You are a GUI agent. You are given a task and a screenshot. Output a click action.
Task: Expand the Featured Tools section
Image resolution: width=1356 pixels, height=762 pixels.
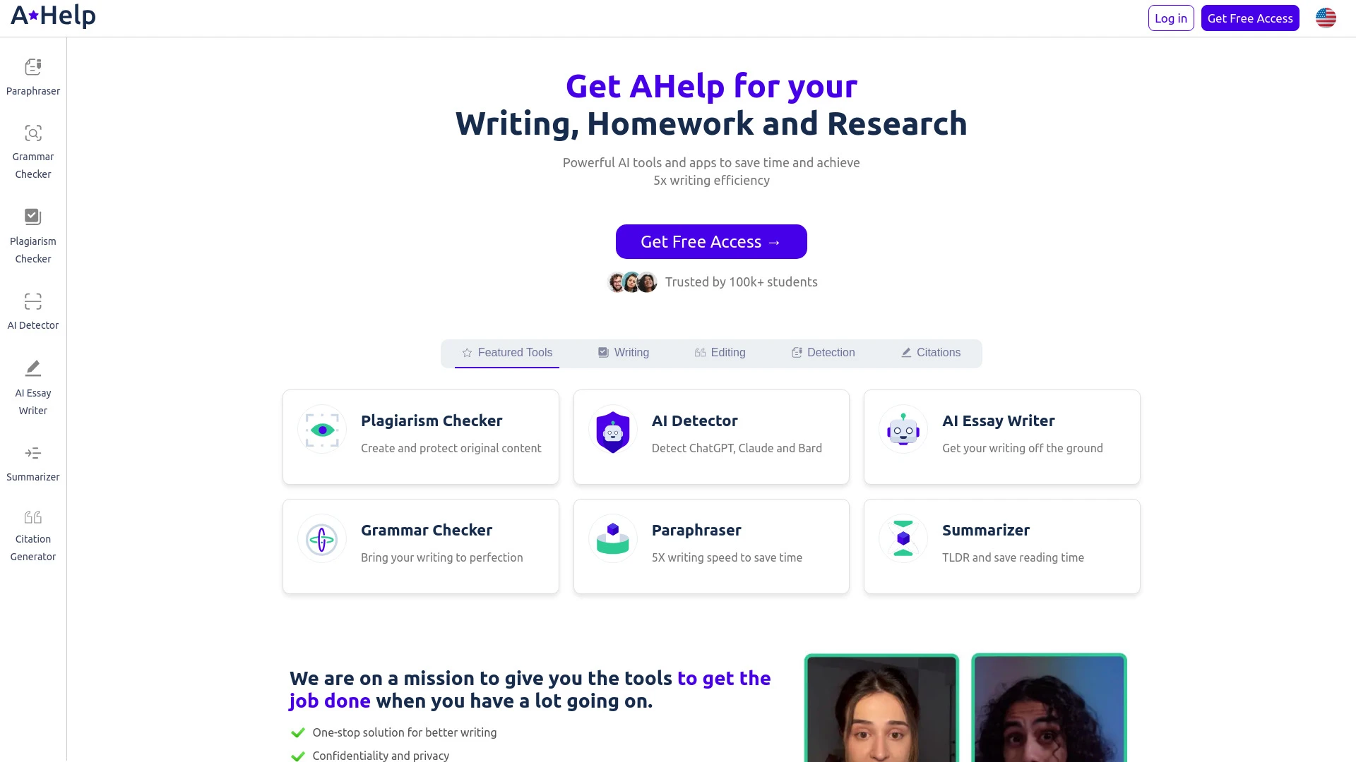[x=506, y=351]
